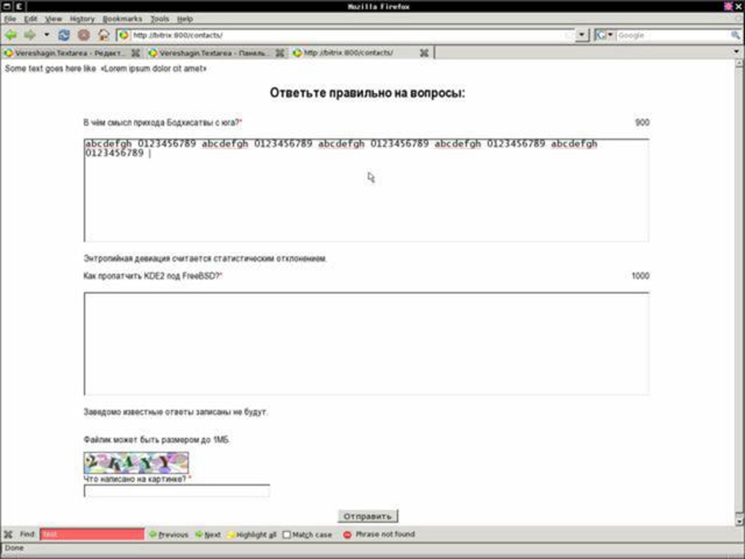Image resolution: width=745 pixels, height=559 pixels.
Task: Open the File menu
Action: (10, 19)
